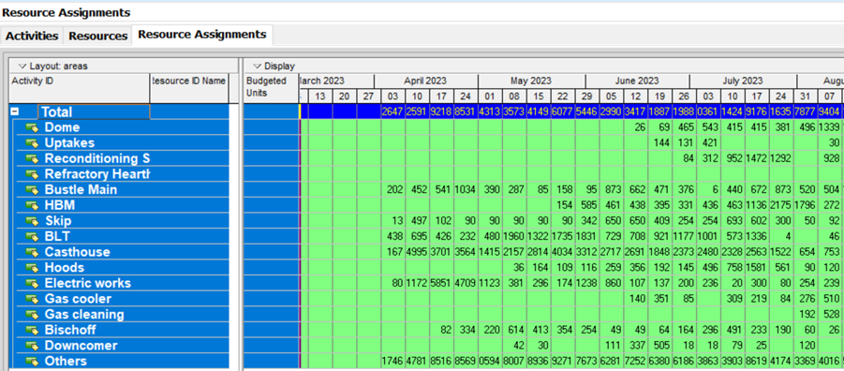
Task: Sort by Activity ID column header
Action: click(x=80, y=89)
